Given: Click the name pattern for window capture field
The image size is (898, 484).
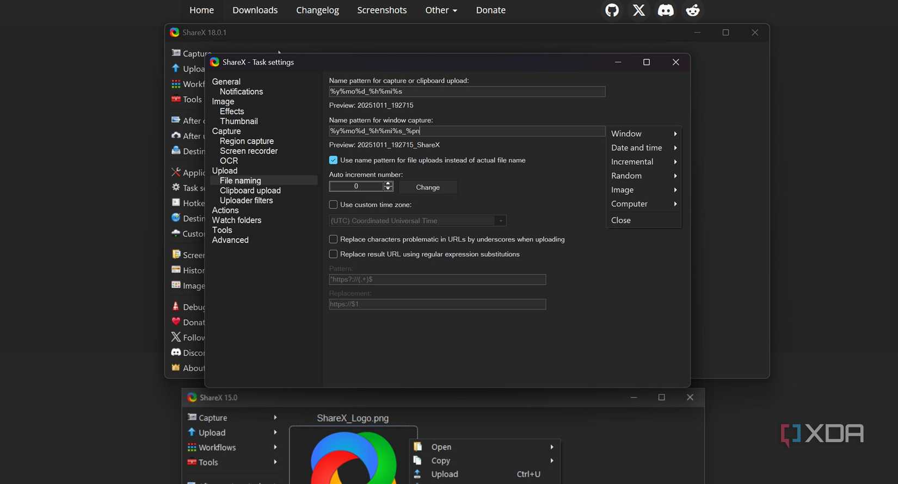Looking at the screenshot, I should tap(467, 131).
